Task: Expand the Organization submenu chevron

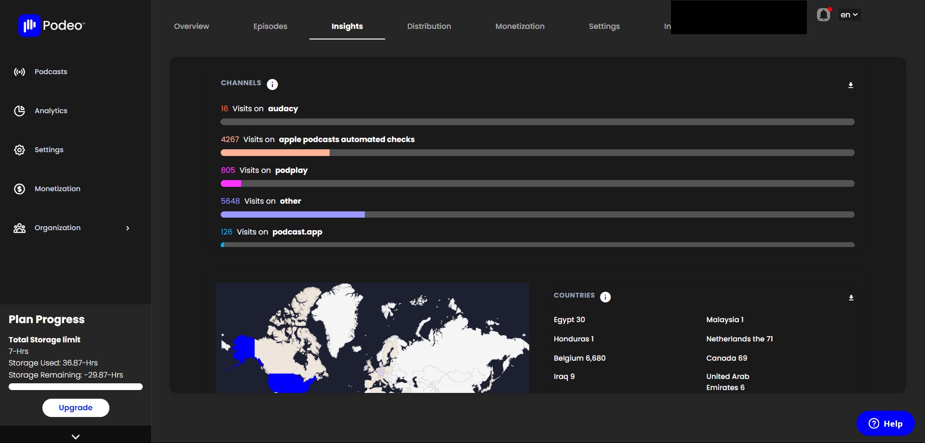Action: [x=128, y=228]
